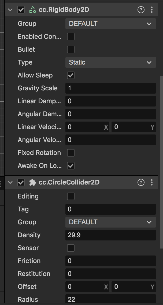
Task: Click the RigidBody2D component shapes icon
Action: pos(32,10)
